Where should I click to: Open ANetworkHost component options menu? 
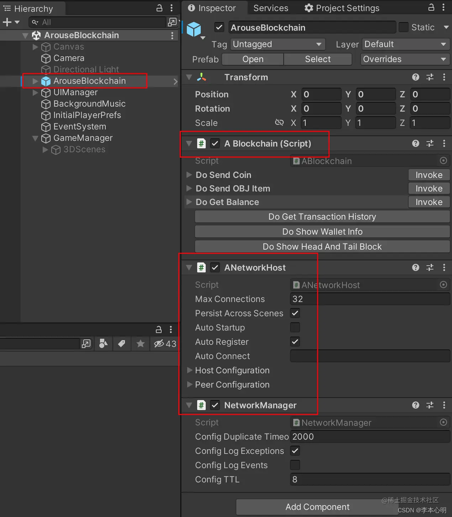pos(444,267)
